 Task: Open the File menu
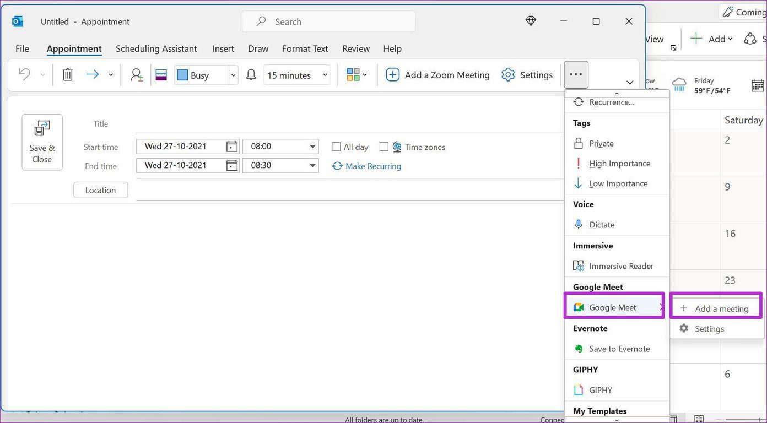[22, 48]
